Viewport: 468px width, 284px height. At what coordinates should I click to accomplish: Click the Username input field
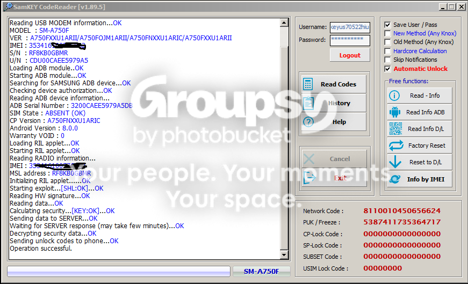pos(350,27)
